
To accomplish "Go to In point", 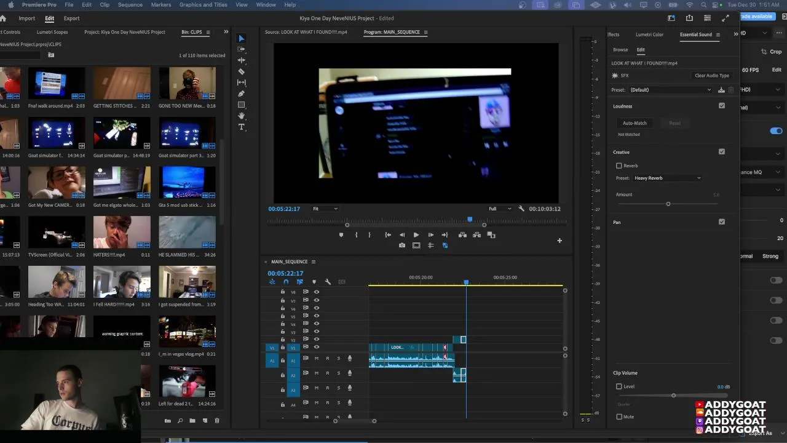I will tap(388, 235).
